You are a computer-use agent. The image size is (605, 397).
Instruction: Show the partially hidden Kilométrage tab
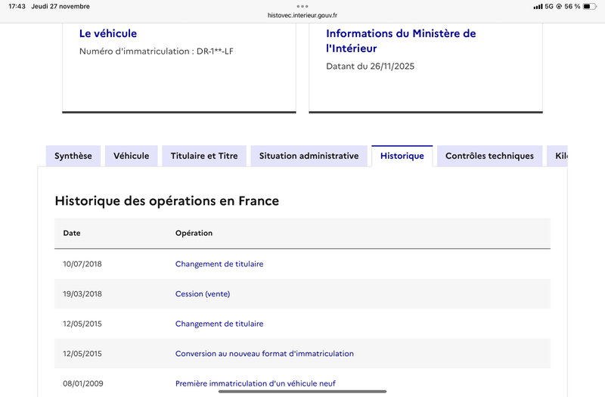point(558,156)
